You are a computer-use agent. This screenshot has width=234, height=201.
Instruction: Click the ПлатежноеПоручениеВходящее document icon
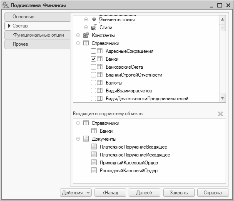tap(94, 147)
